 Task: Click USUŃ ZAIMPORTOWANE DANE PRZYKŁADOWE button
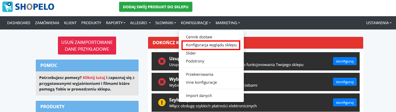pos(87,46)
